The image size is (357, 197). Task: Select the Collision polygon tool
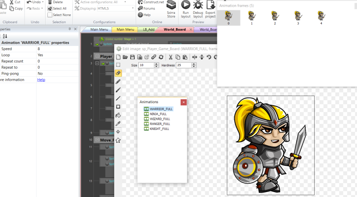click(118, 140)
